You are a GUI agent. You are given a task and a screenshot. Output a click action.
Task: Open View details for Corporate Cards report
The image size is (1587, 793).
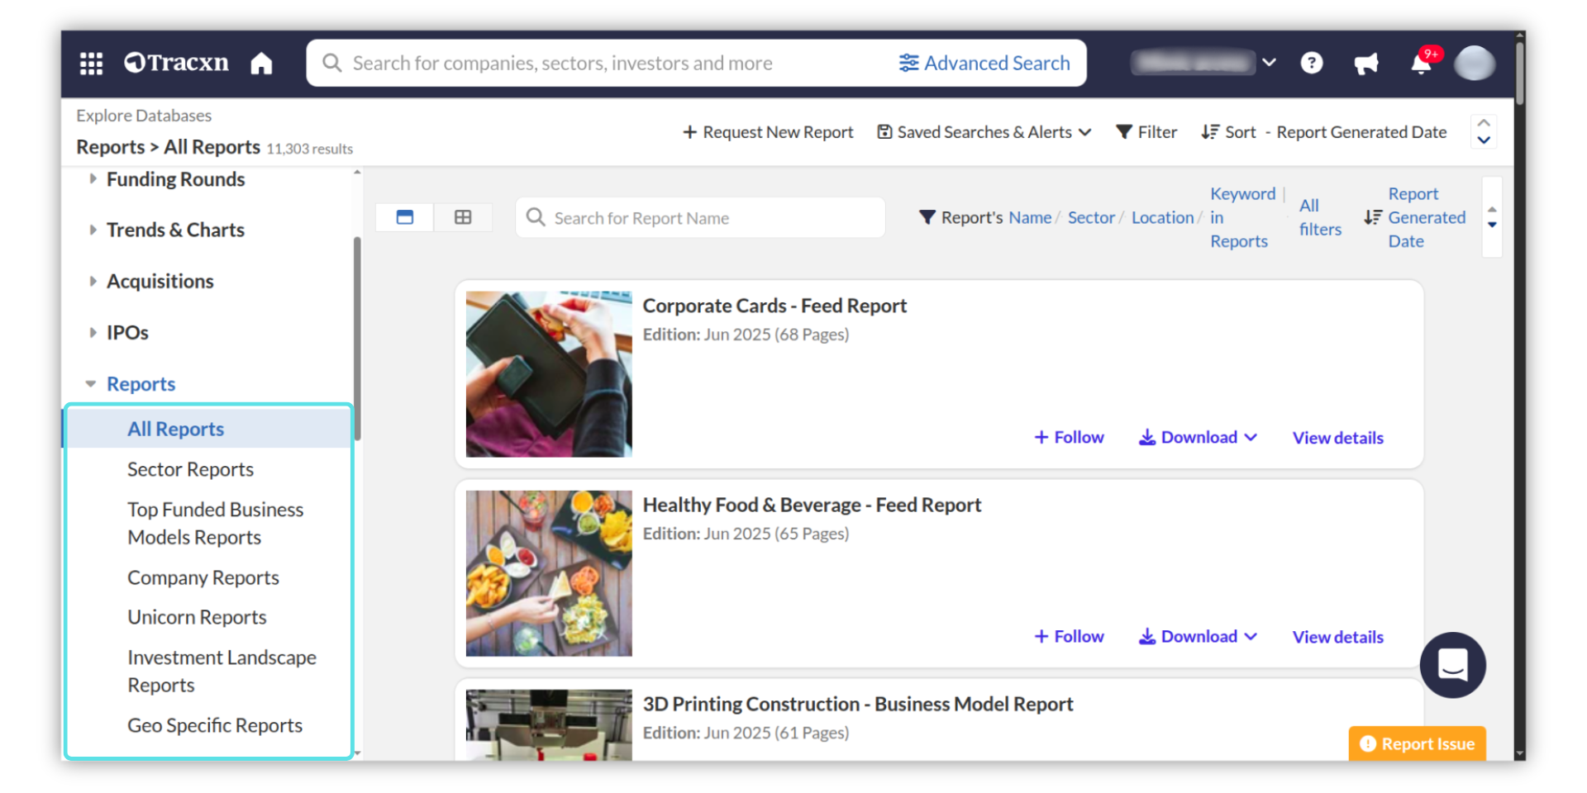point(1337,438)
